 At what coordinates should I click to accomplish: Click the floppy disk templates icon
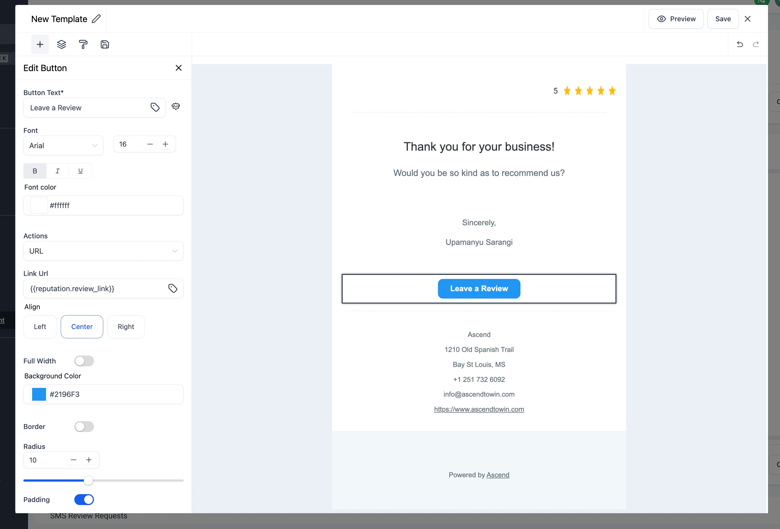[105, 44]
